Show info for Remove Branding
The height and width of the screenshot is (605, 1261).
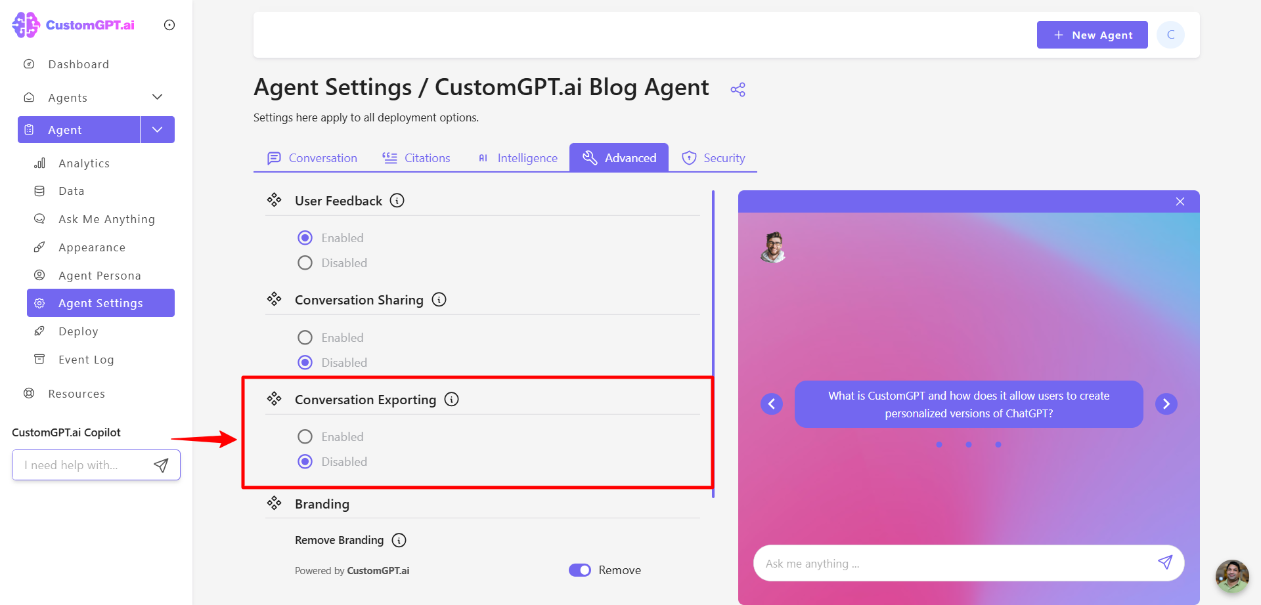coord(399,540)
